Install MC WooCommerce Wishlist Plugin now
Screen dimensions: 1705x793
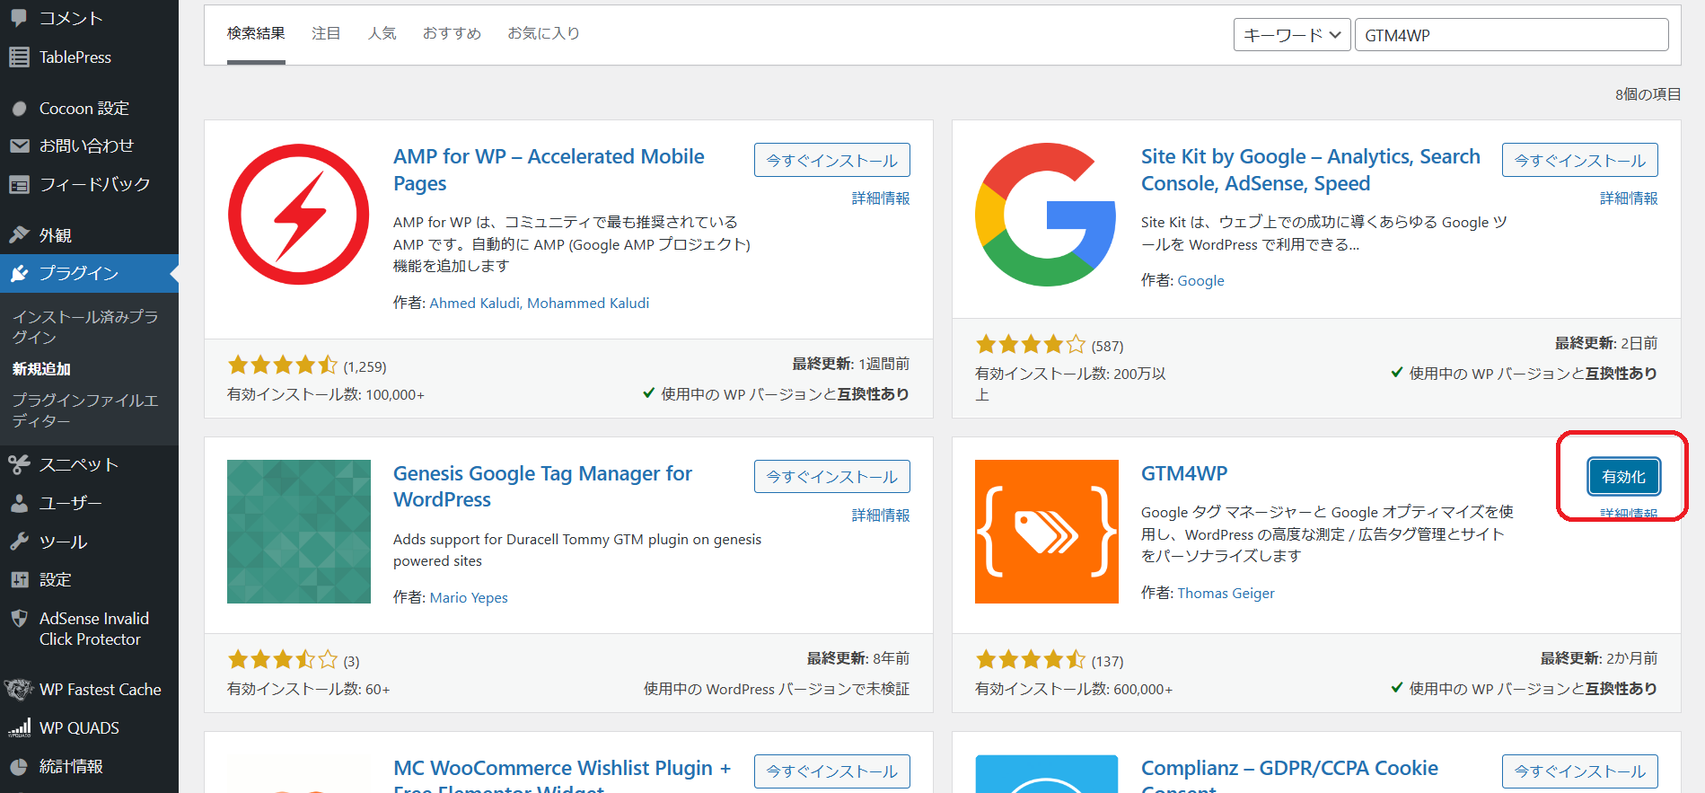point(832,771)
